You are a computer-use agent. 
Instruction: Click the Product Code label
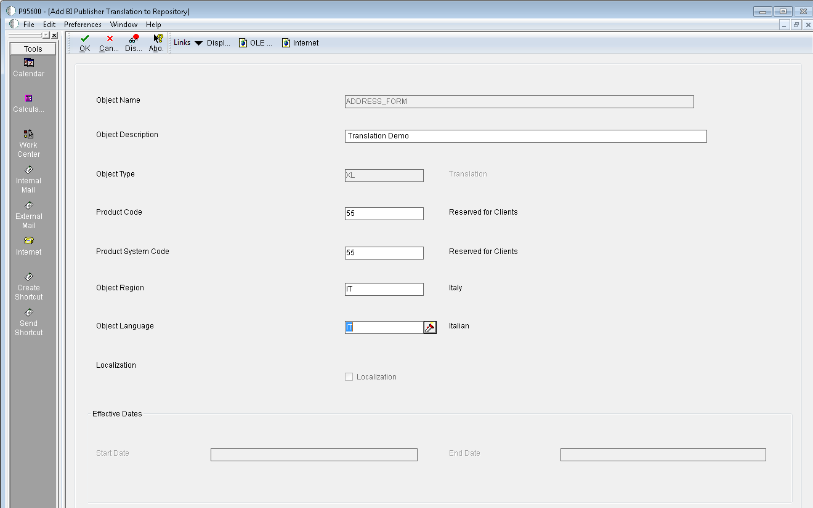coord(119,212)
